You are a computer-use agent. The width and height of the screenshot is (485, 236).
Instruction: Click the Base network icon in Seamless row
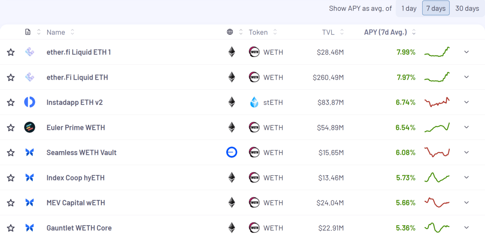point(232,152)
